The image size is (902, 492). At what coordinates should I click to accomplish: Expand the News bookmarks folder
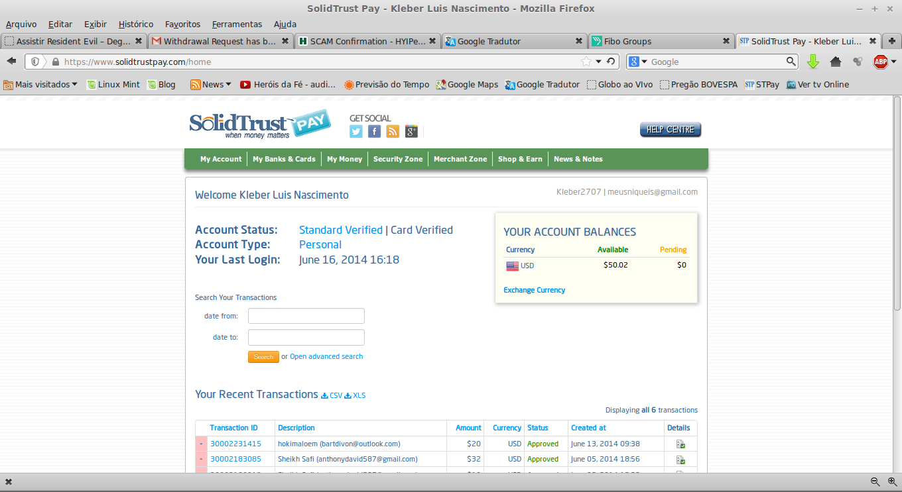pos(211,84)
